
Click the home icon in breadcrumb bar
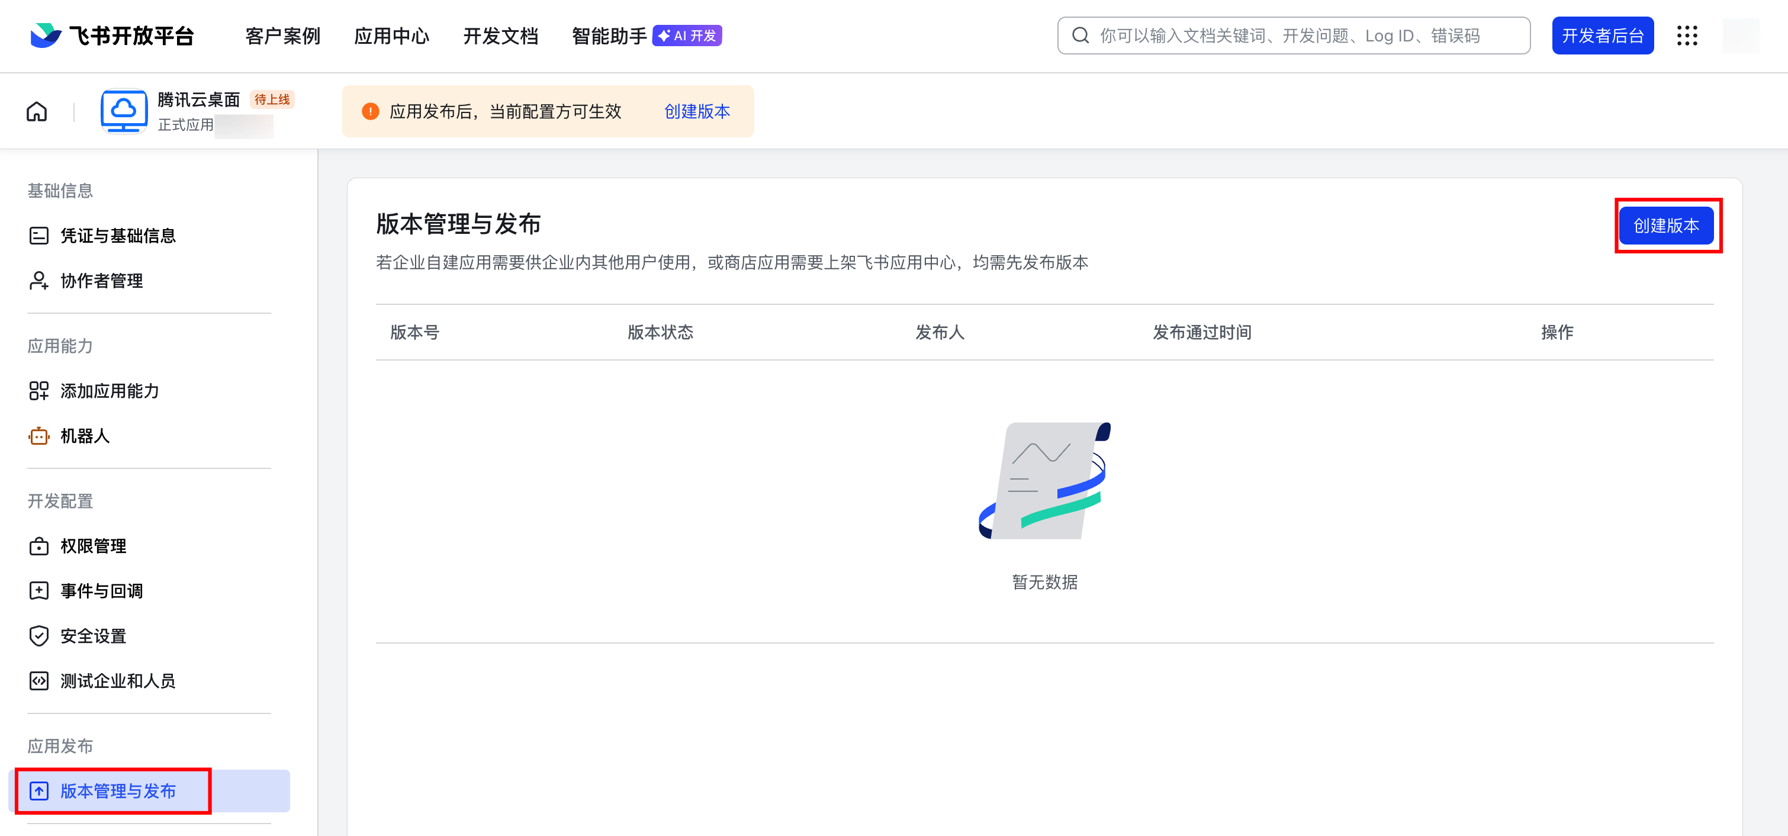(x=37, y=111)
